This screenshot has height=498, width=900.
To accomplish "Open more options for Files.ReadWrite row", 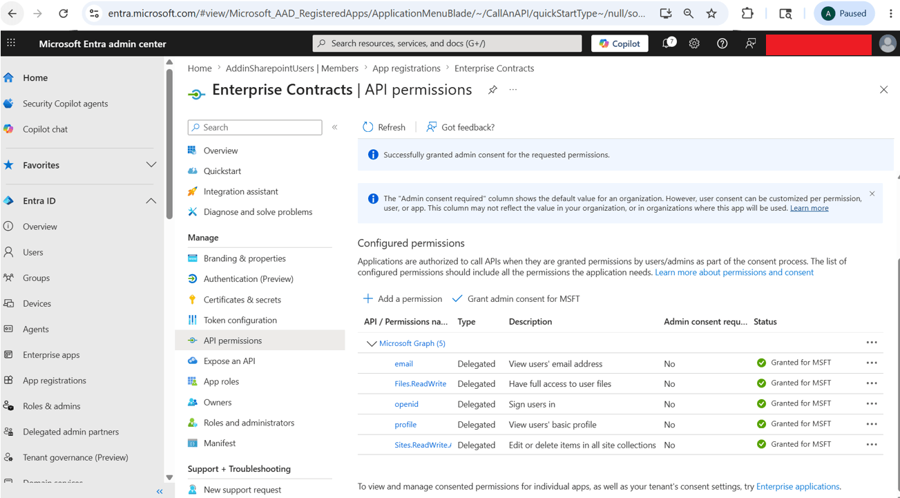I will pos(872,383).
